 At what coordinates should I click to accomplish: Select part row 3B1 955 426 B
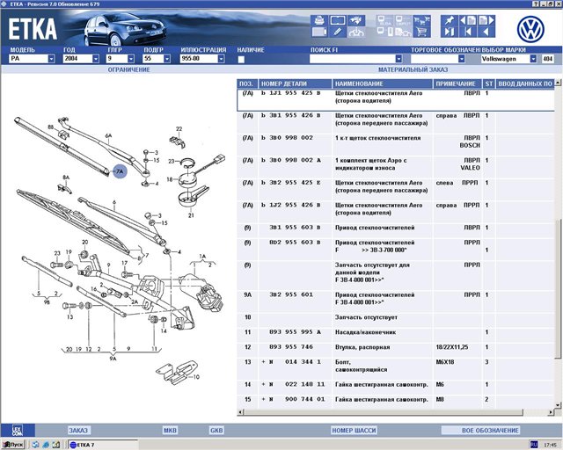(395, 122)
